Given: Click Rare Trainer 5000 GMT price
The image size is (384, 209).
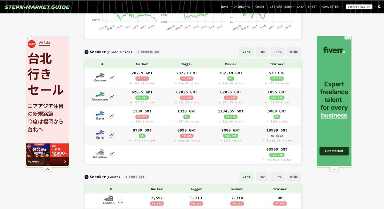Looking at the screenshot, I should [x=277, y=111].
